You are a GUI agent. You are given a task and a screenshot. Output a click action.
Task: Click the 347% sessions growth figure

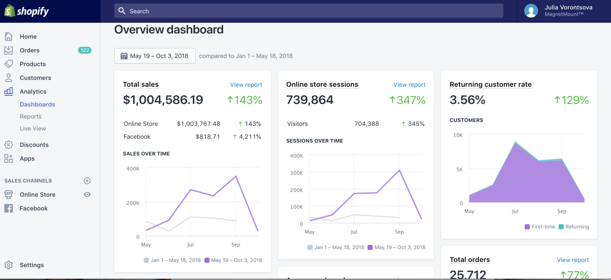407,100
